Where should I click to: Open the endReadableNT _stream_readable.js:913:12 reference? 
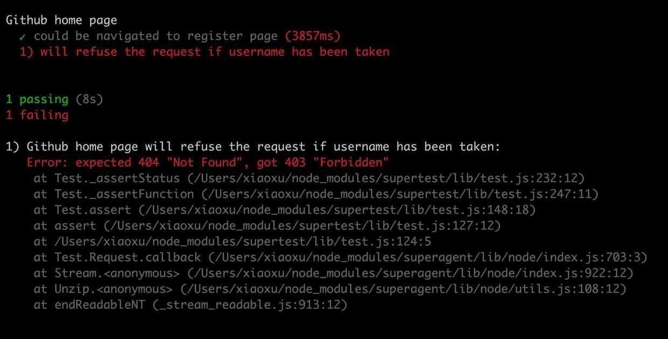262,305
